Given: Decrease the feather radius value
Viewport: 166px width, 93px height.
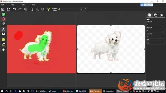Looking at the screenshot, I should pos(164,37).
